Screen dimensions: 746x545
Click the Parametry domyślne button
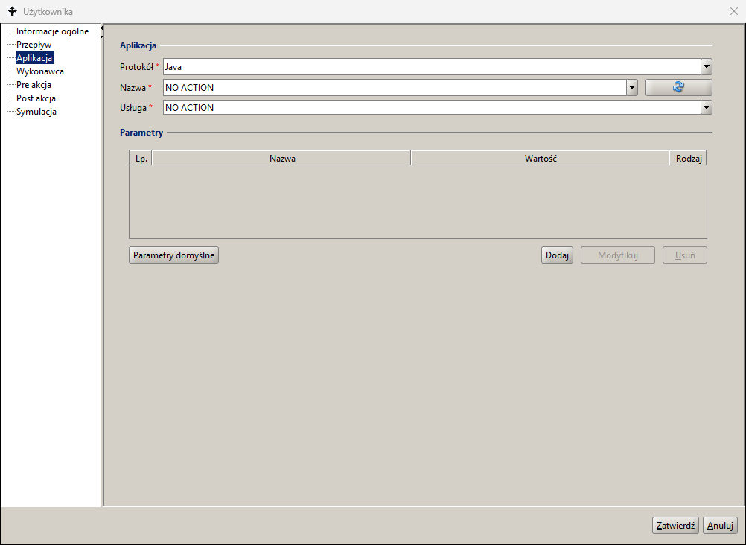coord(173,255)
